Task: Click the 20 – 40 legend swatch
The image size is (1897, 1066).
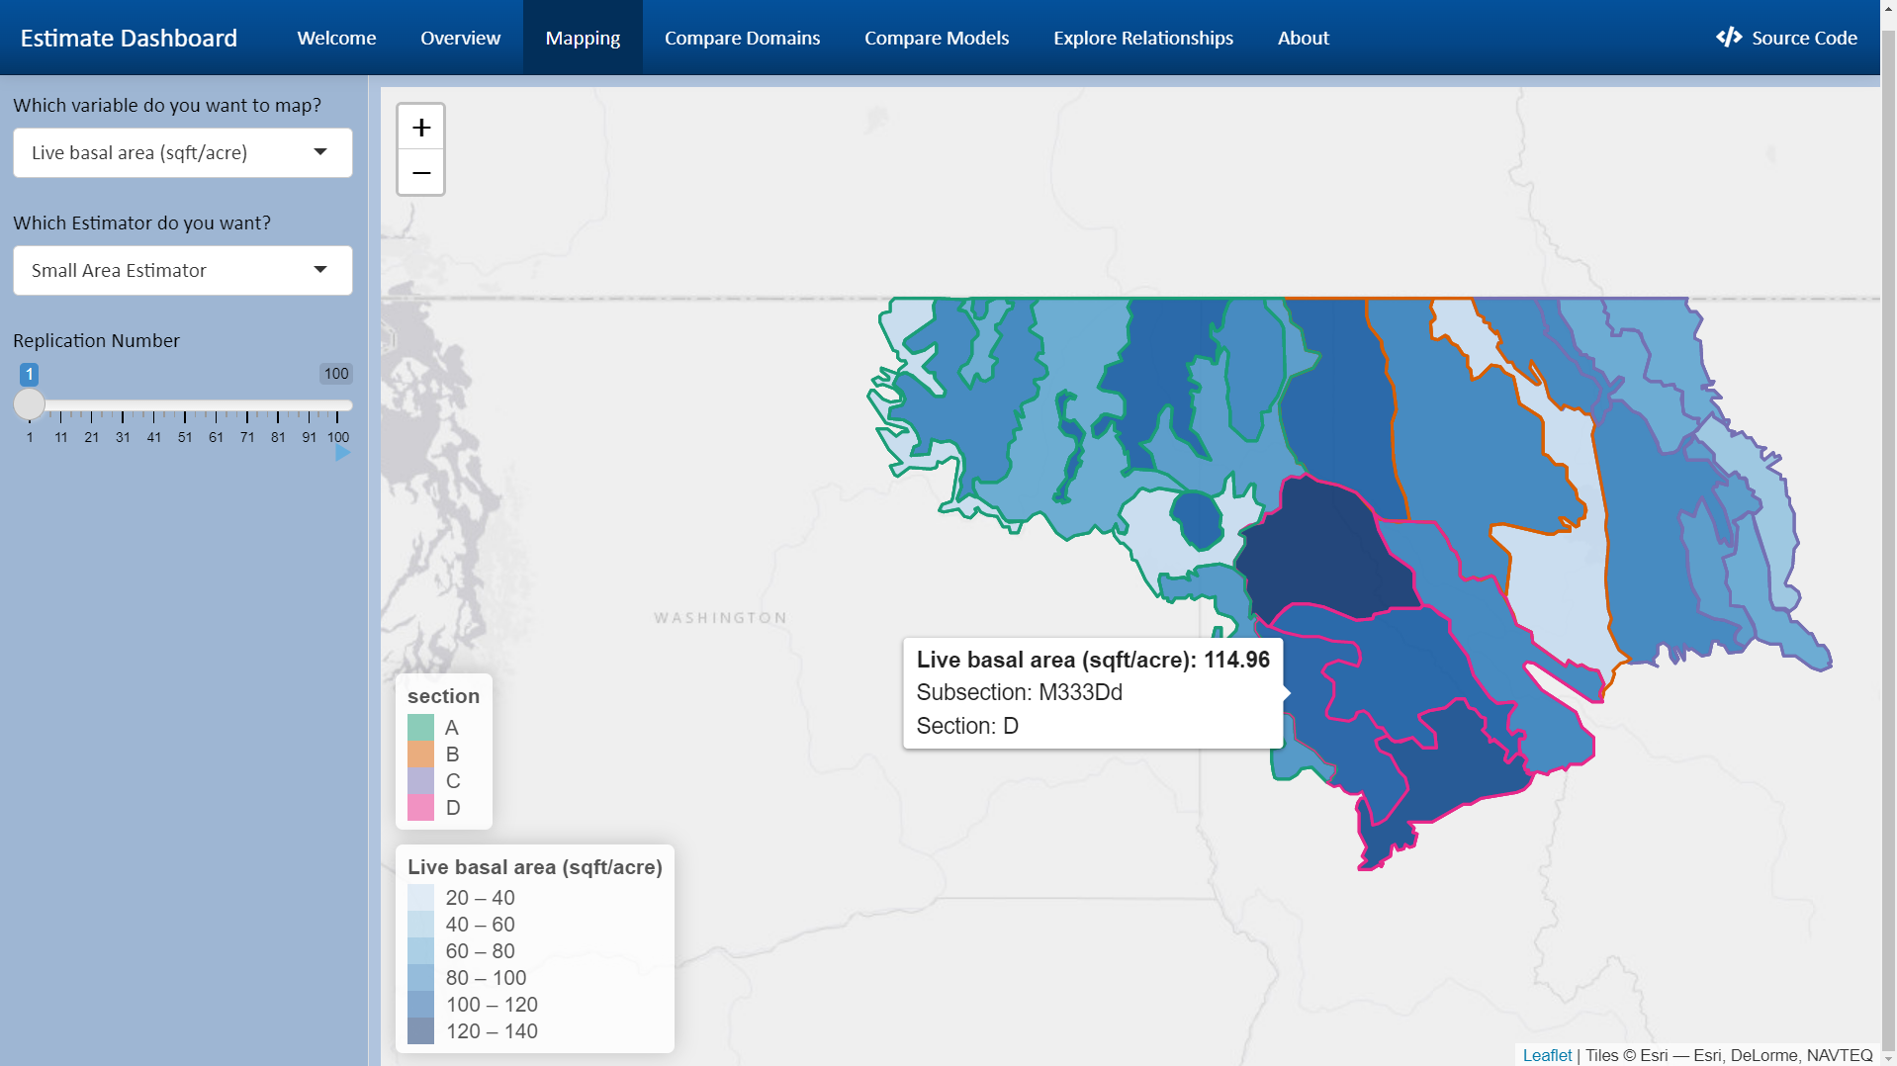Action: pyautogui.click(x=421, y=898)
